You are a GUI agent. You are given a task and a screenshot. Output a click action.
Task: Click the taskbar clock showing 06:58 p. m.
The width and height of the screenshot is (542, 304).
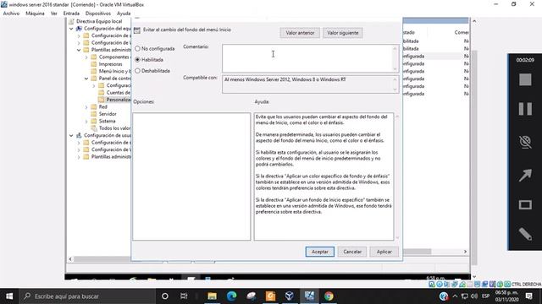coord(506,296)
